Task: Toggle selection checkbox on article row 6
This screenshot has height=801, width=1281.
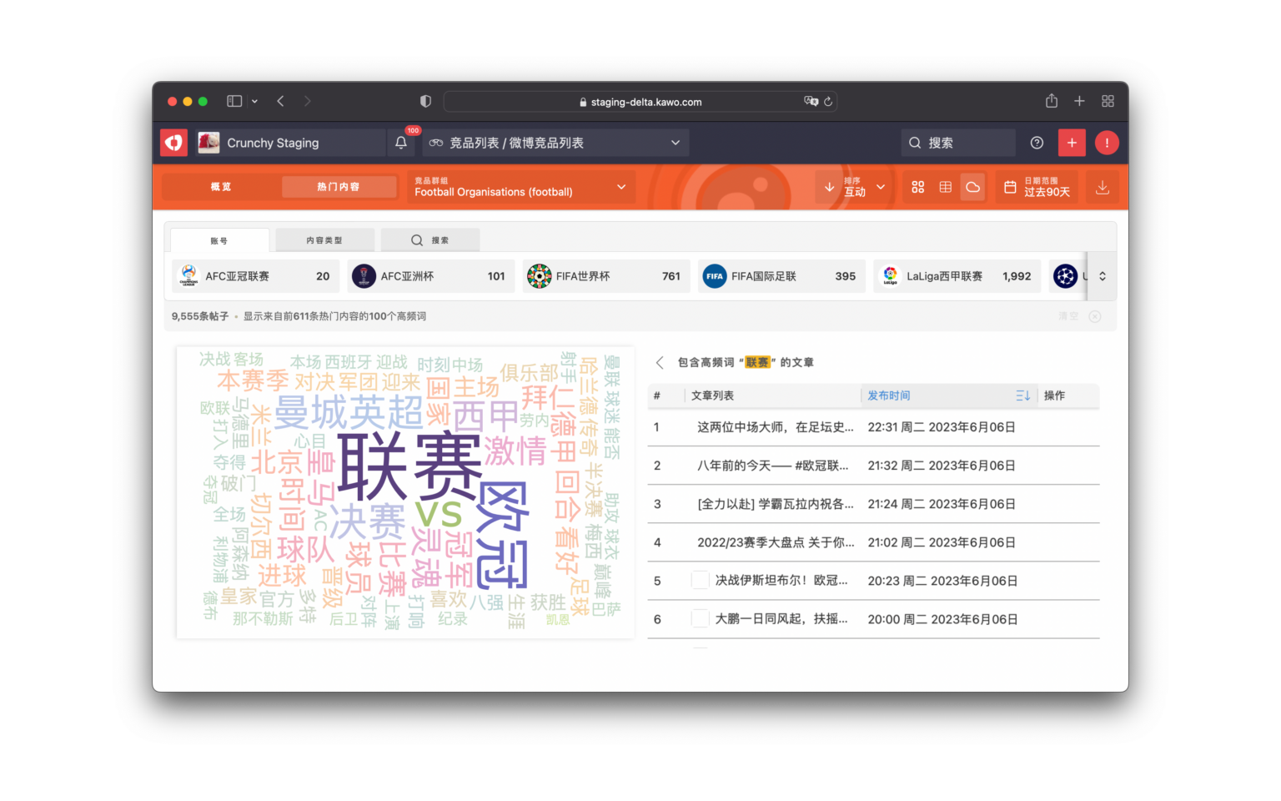Action: [700, 618]
